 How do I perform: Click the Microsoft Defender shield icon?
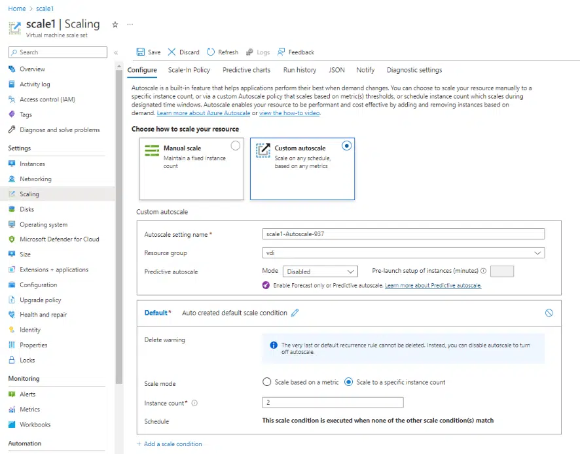[12, 239]
